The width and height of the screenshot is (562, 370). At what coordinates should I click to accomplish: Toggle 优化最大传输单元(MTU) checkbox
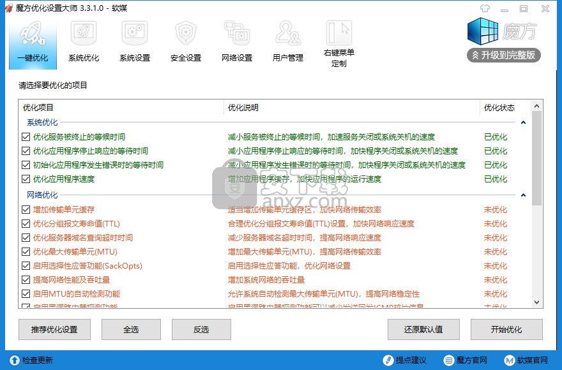26,252
